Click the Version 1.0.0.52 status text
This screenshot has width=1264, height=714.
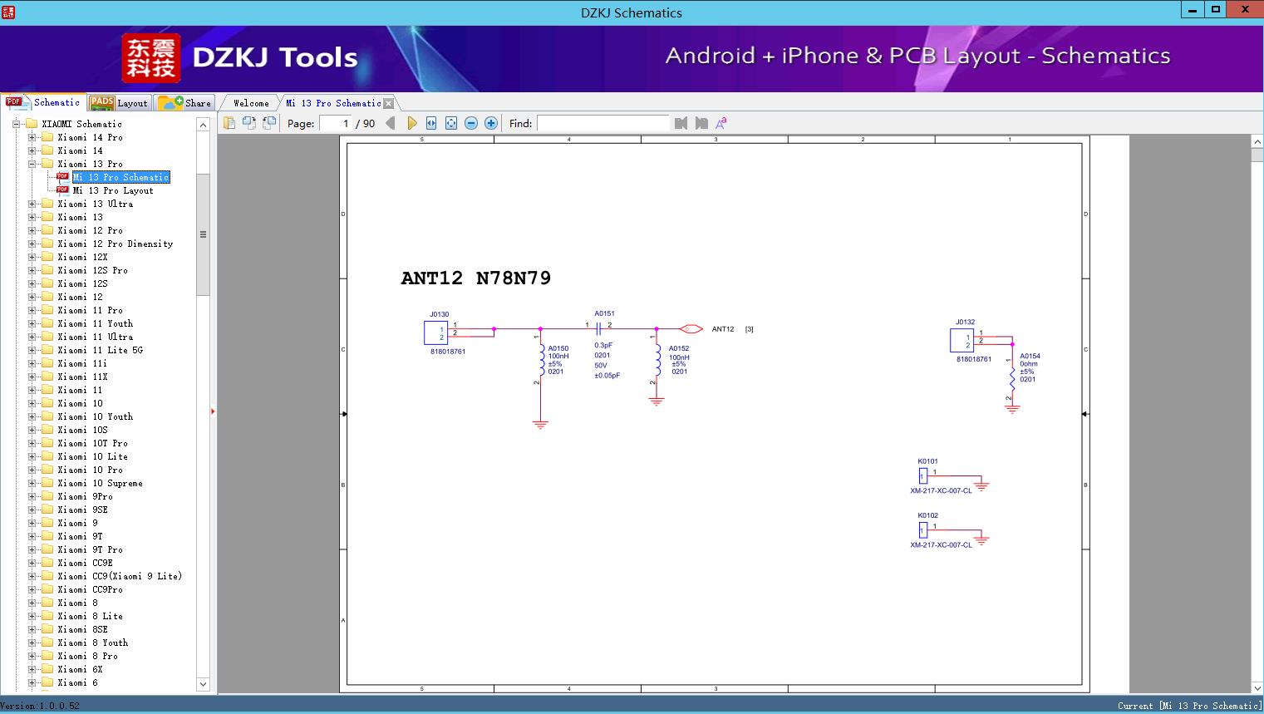pos(40,706)
